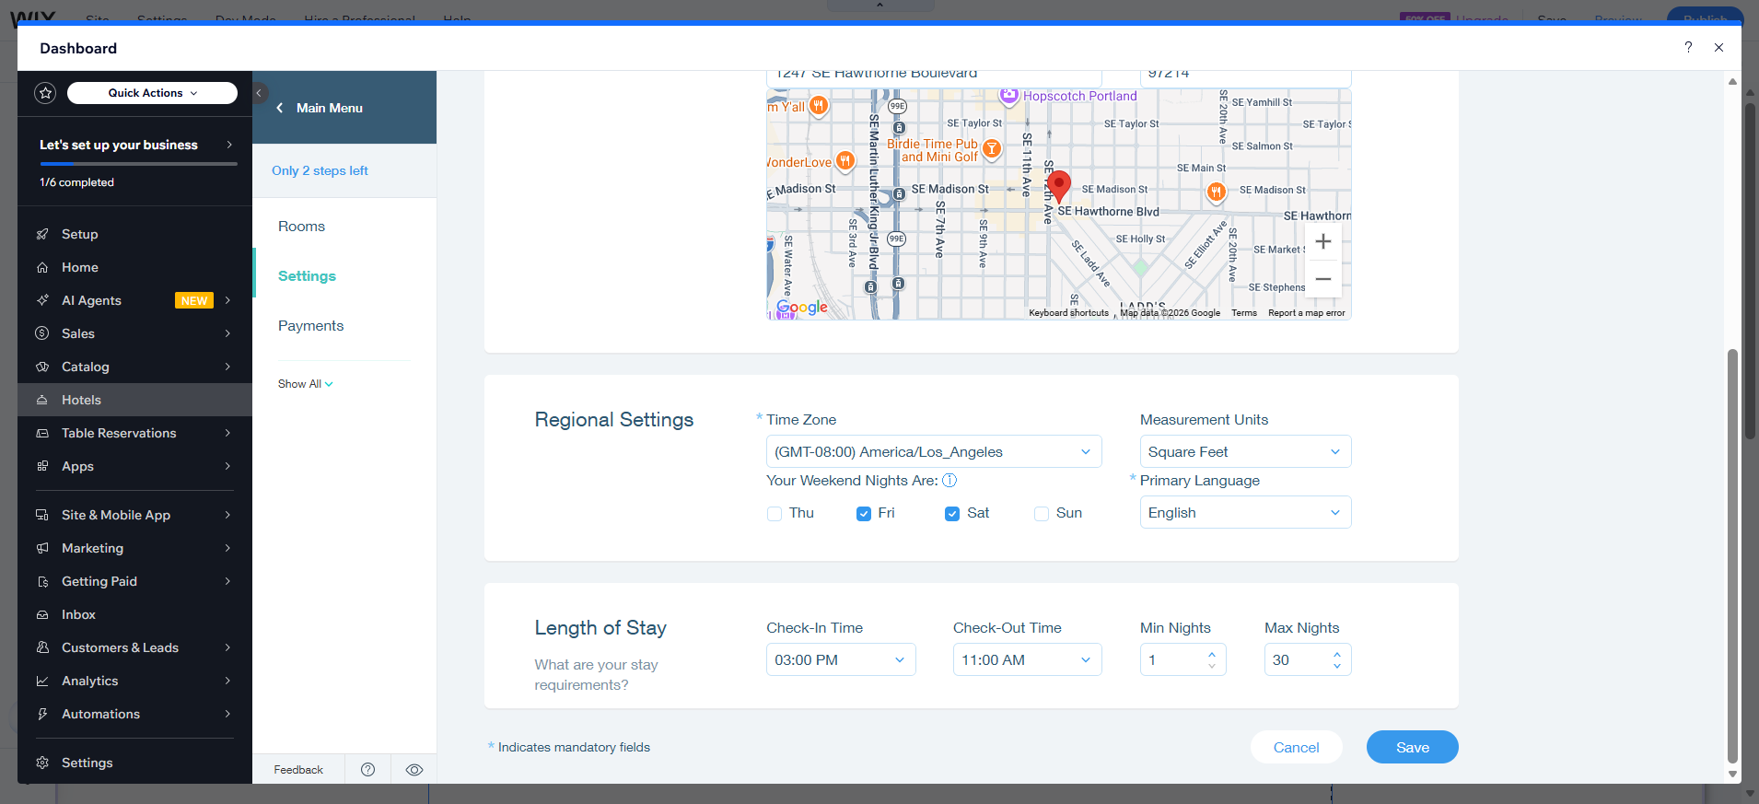The height and width of the screenshot is (804, 1759).
Task: Click the back arrow next to Main Menu
Action: coord(279,108)
